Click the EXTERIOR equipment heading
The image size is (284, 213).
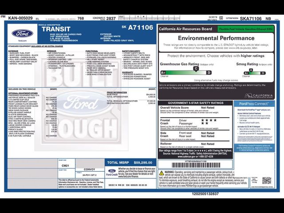(13, 51)
